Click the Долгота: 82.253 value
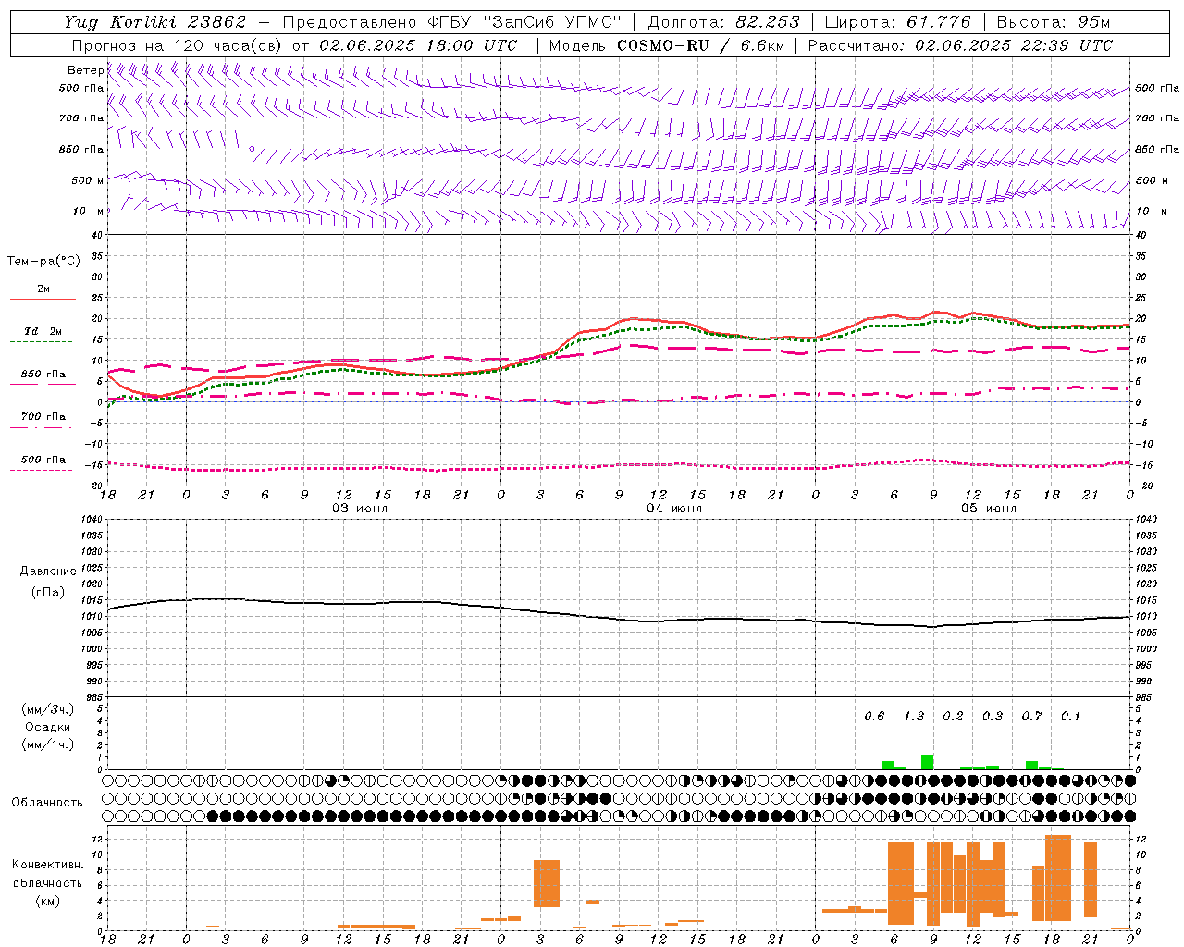The height and width of the screenshot is (947, 1184). [723, 22]
